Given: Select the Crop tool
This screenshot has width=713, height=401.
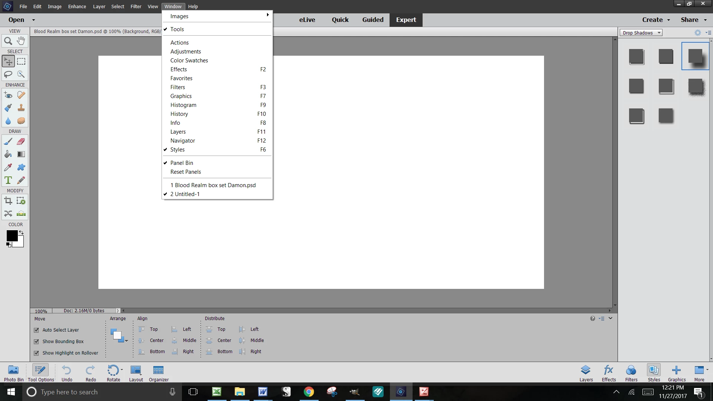Looking at the screenshot, I should 8,201.
